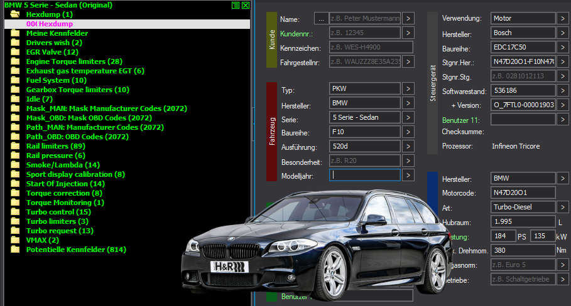Click into the Kennzeichen input field
This screenshot has height=306, width=571.
click(371, 47)
